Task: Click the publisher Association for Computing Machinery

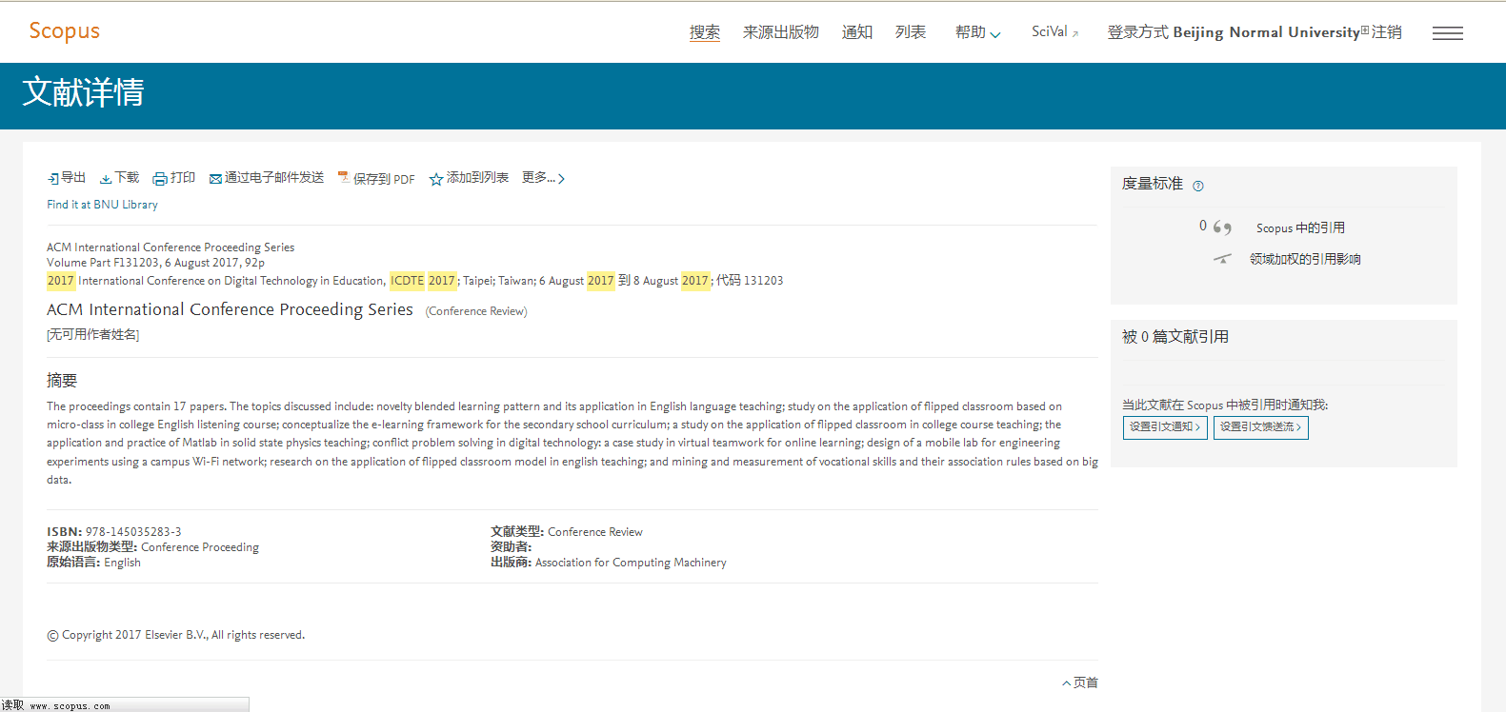Action: (631, 563)
